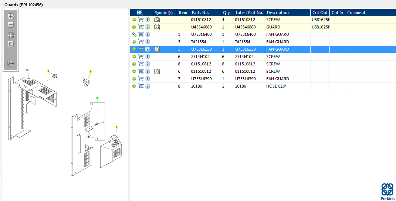Sort by Description column header
The width and height of the screenshot is (396, 201).
click(288, 13)
